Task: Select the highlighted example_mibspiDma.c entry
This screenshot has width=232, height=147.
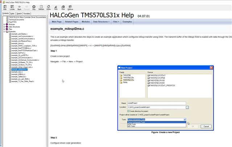Action: 19,70
